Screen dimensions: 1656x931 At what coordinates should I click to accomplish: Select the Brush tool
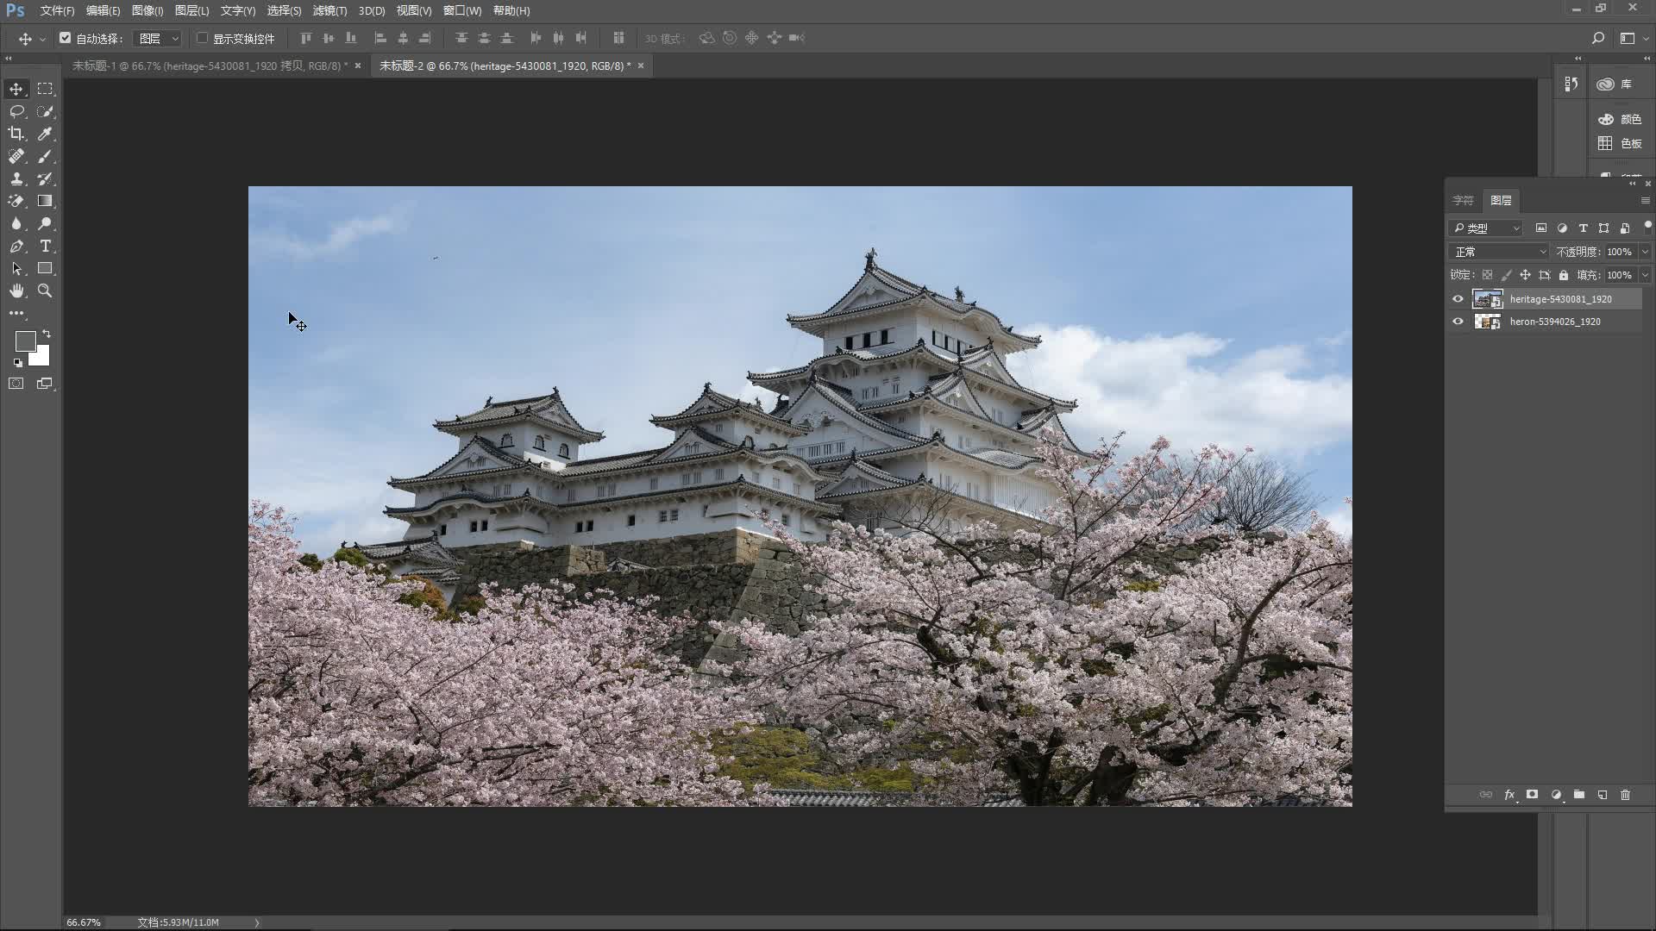pyautogui.click(x=45, y=156)
